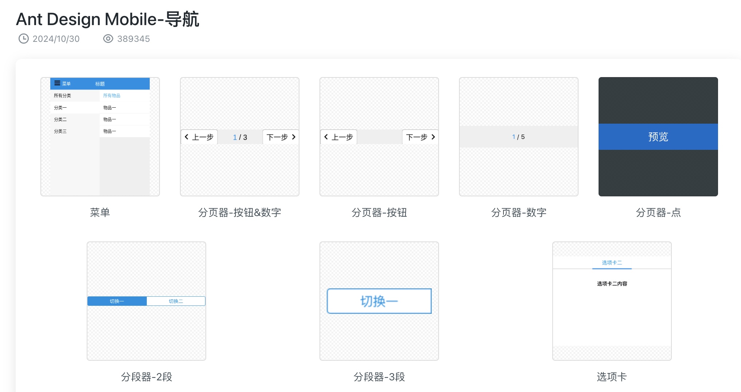Click 下一步 in the 分页器-按钮&数字 card
The height and width of the screenshot is (392, 741).
[x=281, y=137]
